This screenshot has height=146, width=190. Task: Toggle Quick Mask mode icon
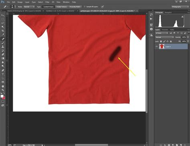[3, 102]
